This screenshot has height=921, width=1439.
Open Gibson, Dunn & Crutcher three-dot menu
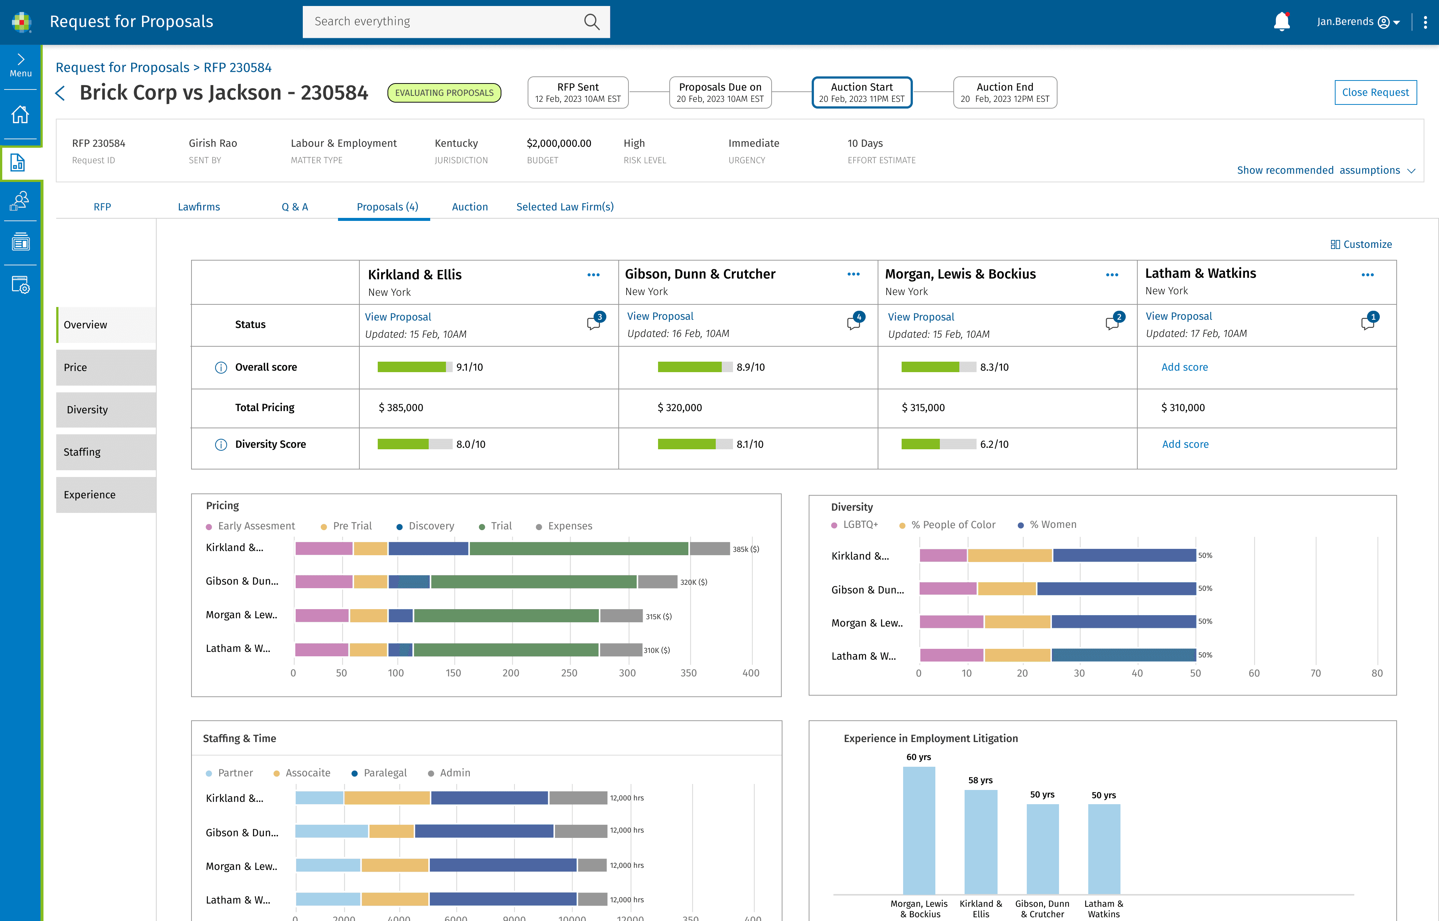(853, 274)
